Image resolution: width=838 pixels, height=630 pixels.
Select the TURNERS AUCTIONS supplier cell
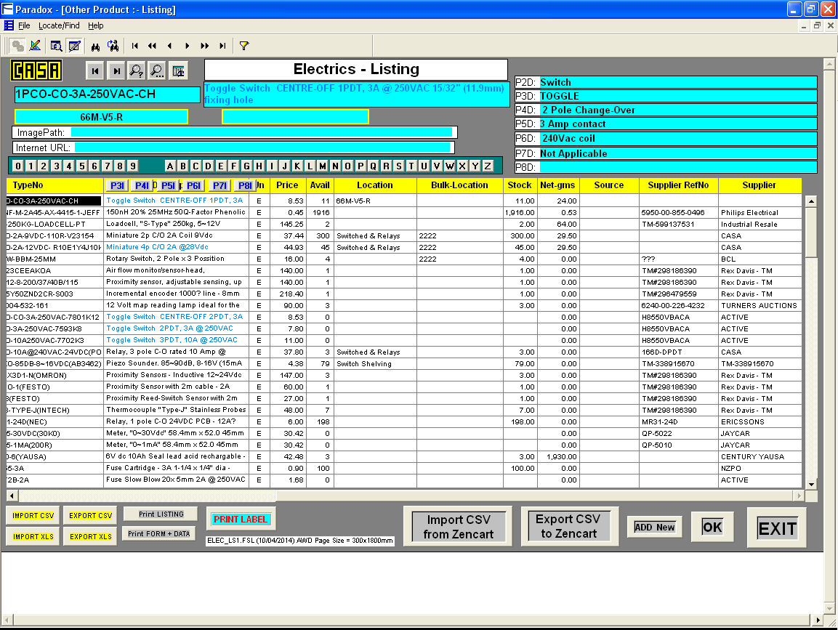(x=760, y=306)
